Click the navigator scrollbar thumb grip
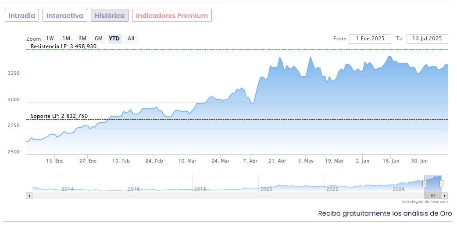 click(432, 195)
